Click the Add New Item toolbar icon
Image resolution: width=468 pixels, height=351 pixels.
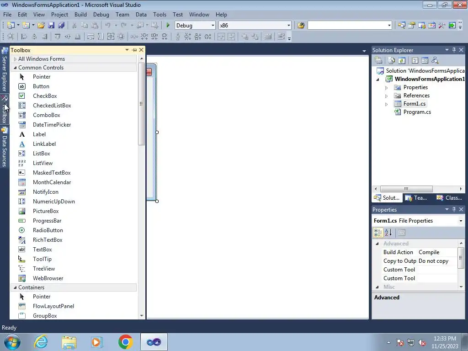26,26
